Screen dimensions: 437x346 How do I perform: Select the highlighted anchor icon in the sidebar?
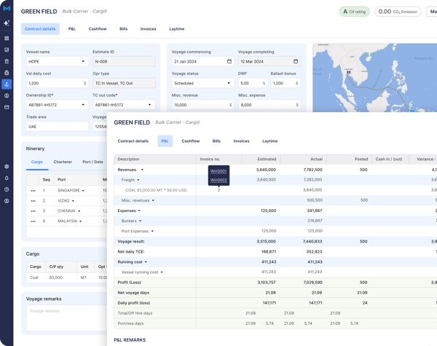(7, 84)
